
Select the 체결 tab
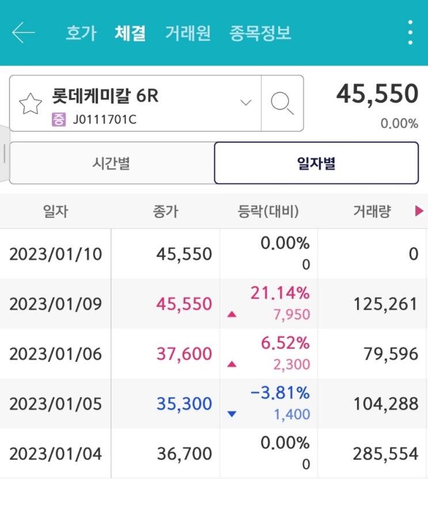coord(130,33)
